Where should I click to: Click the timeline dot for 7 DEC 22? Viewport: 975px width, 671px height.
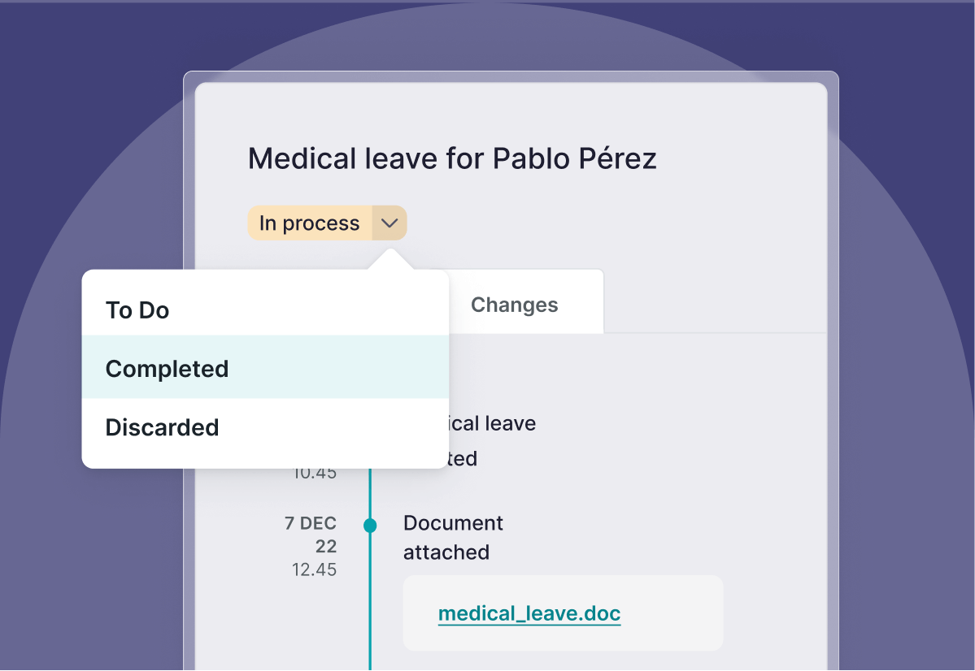(x=370, y=526)
